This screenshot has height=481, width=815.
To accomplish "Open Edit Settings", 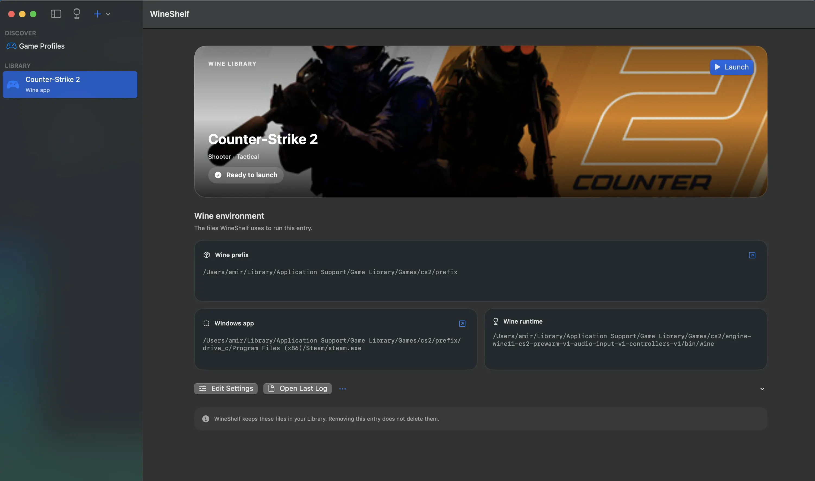I will [226, 389].
